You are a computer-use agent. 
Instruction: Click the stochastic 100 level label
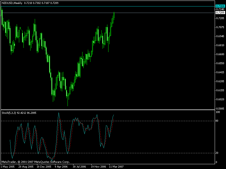click(x=218, y=112)
